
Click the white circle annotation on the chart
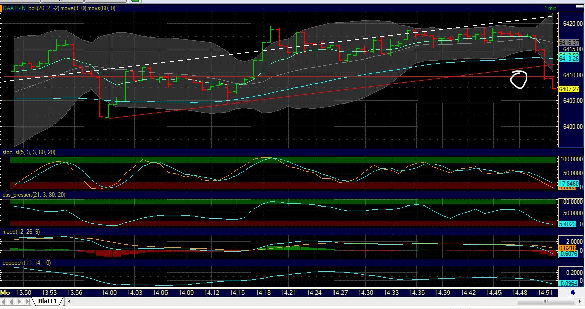pos(518,79)
